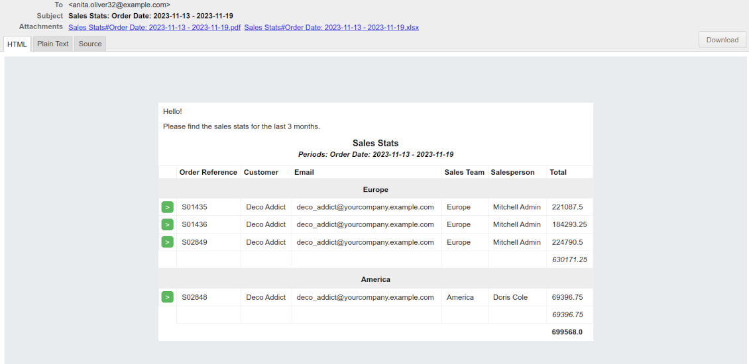Open the green arrow for order S02848
This screenshot has width=749, height=364.
coord(167,297)
